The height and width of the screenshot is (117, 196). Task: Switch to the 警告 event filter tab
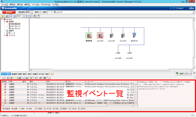pyautogui.click(x=25, y=74)
